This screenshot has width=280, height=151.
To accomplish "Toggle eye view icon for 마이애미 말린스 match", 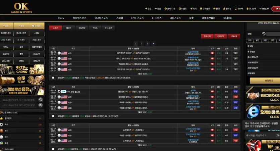I will pos(212,97).
